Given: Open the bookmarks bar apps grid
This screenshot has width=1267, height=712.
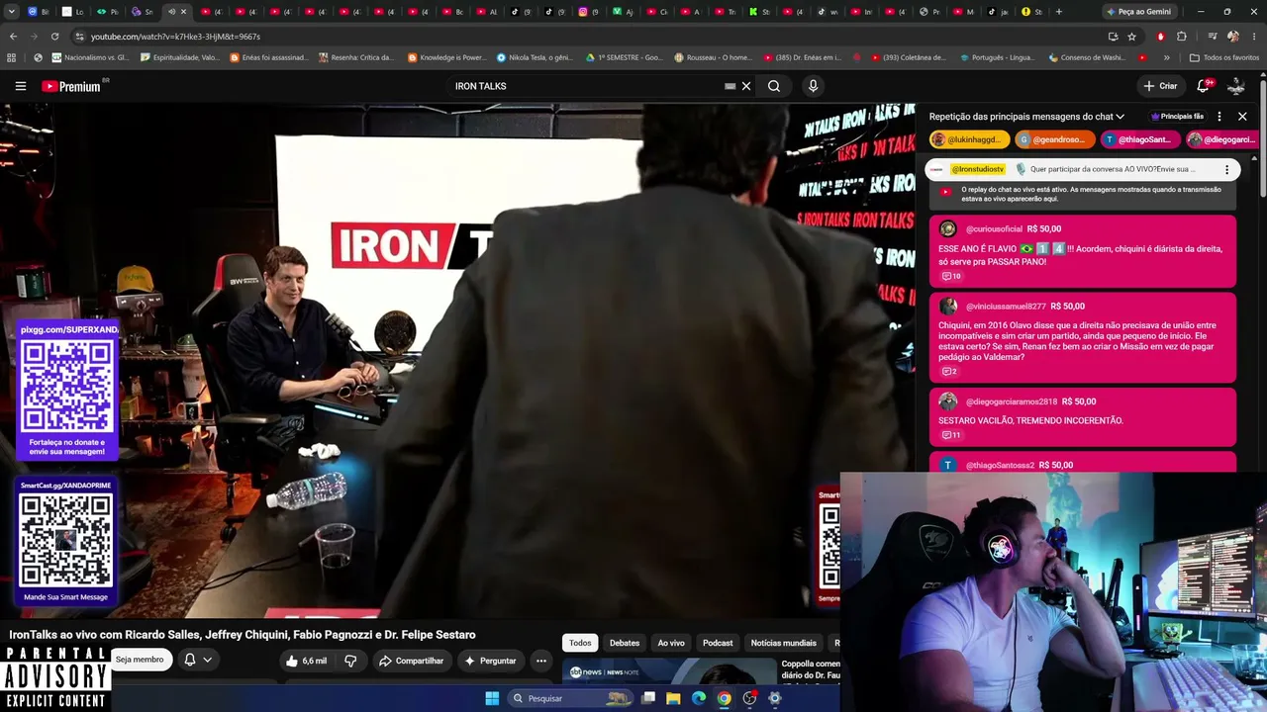Looking at the screenshot, I should tap(12, 57).
